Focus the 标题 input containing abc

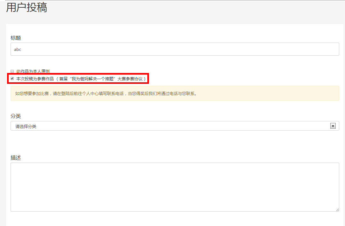pos(175,49)
